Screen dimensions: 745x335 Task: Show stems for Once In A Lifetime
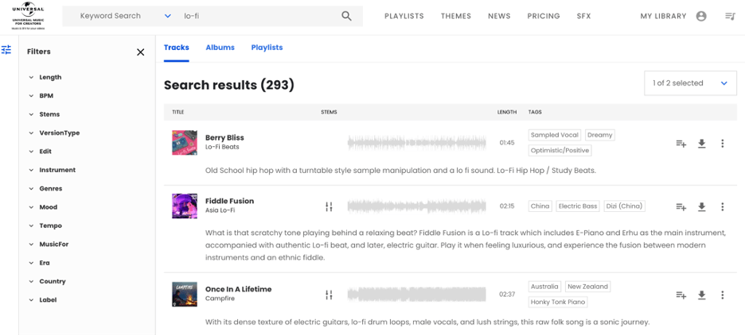tap(329, 295)
